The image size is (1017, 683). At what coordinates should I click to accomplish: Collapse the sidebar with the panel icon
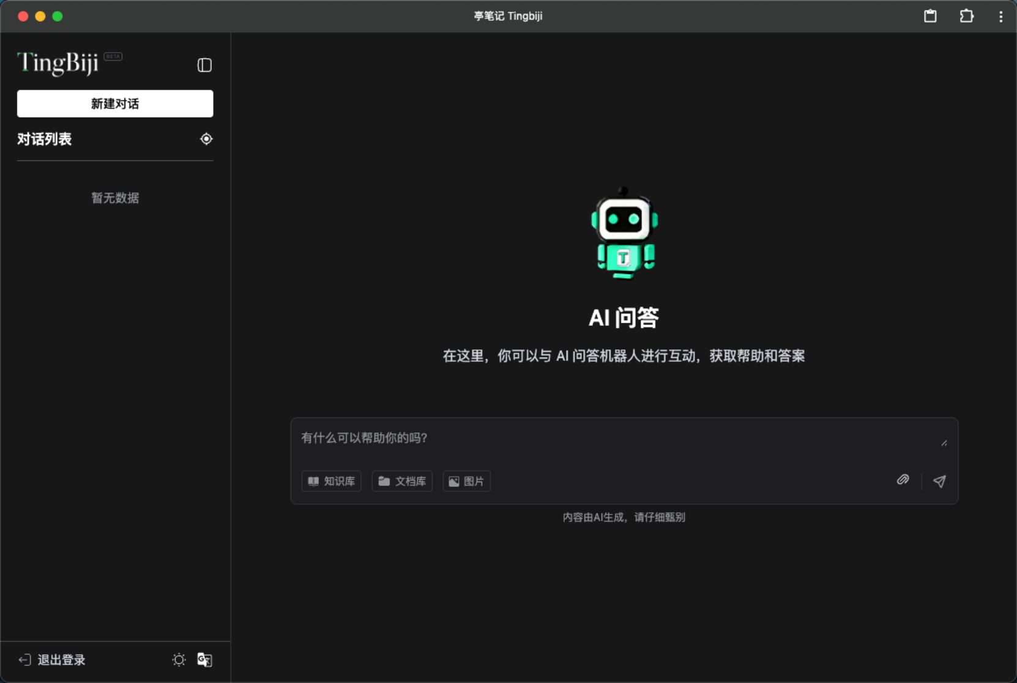pos(205,65)
